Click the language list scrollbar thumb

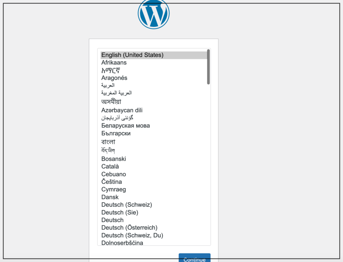tap(208, 67)
